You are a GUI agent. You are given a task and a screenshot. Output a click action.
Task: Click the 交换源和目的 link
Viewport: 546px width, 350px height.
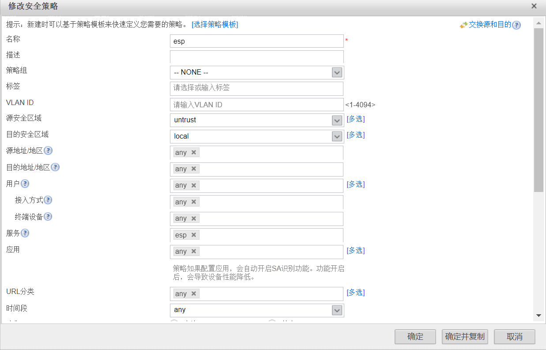[x=490, y=25]
